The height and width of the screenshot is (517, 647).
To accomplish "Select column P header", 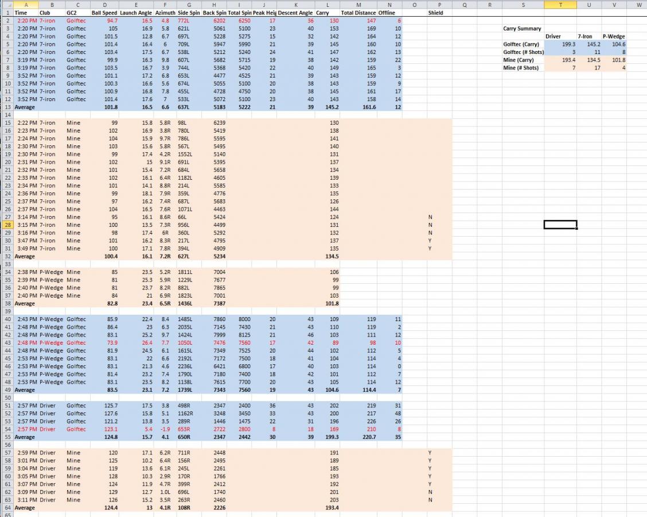I will coord(439,5).
